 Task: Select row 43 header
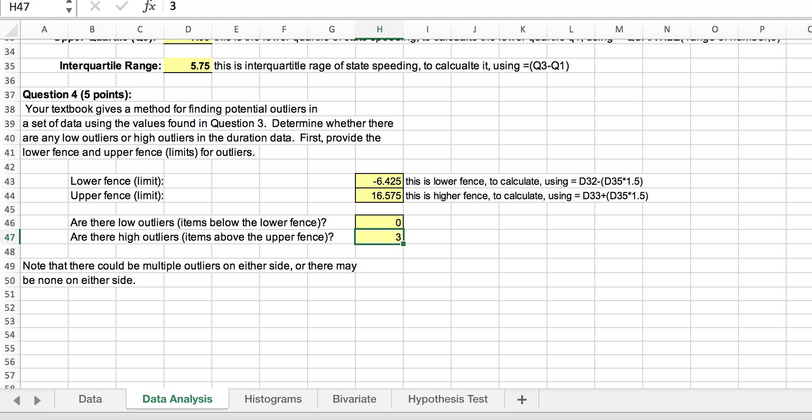[10, 181]
